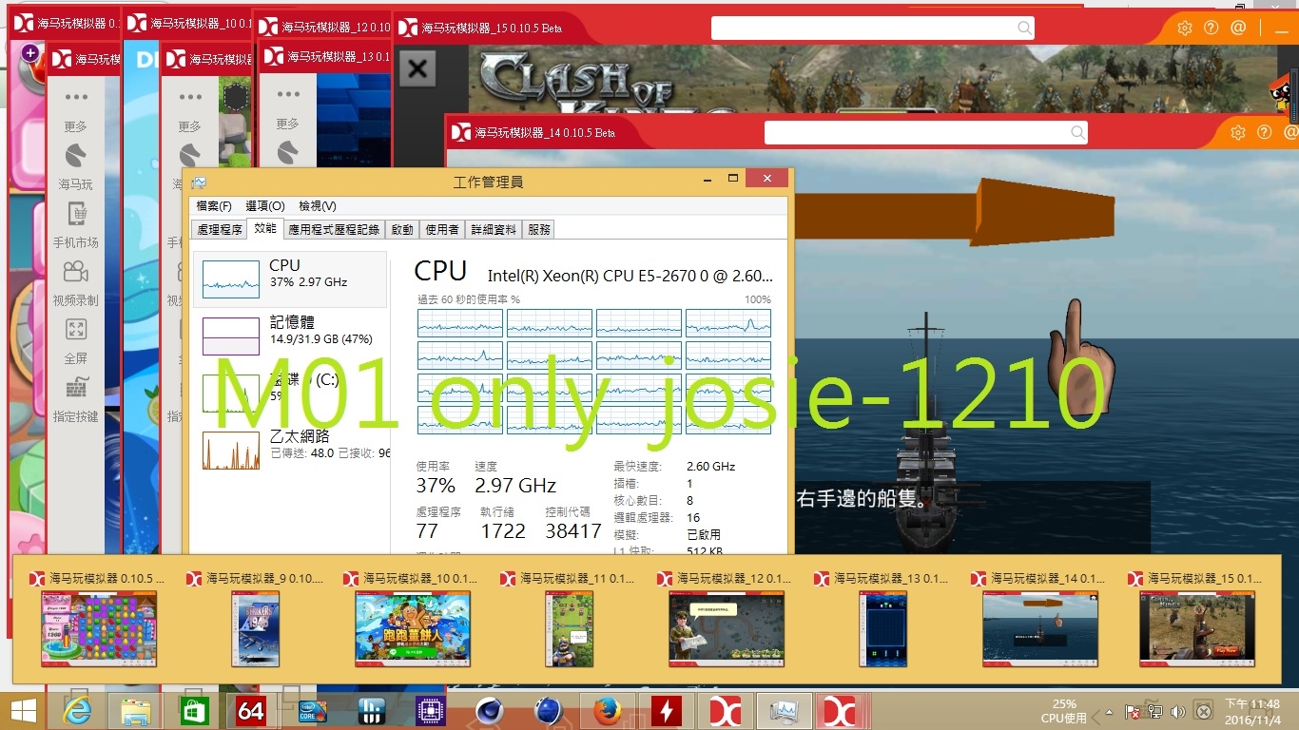Screen dimensions: 1299x730
Task: Close the Clash of Kings overlay with X
Action: [417, 68]
